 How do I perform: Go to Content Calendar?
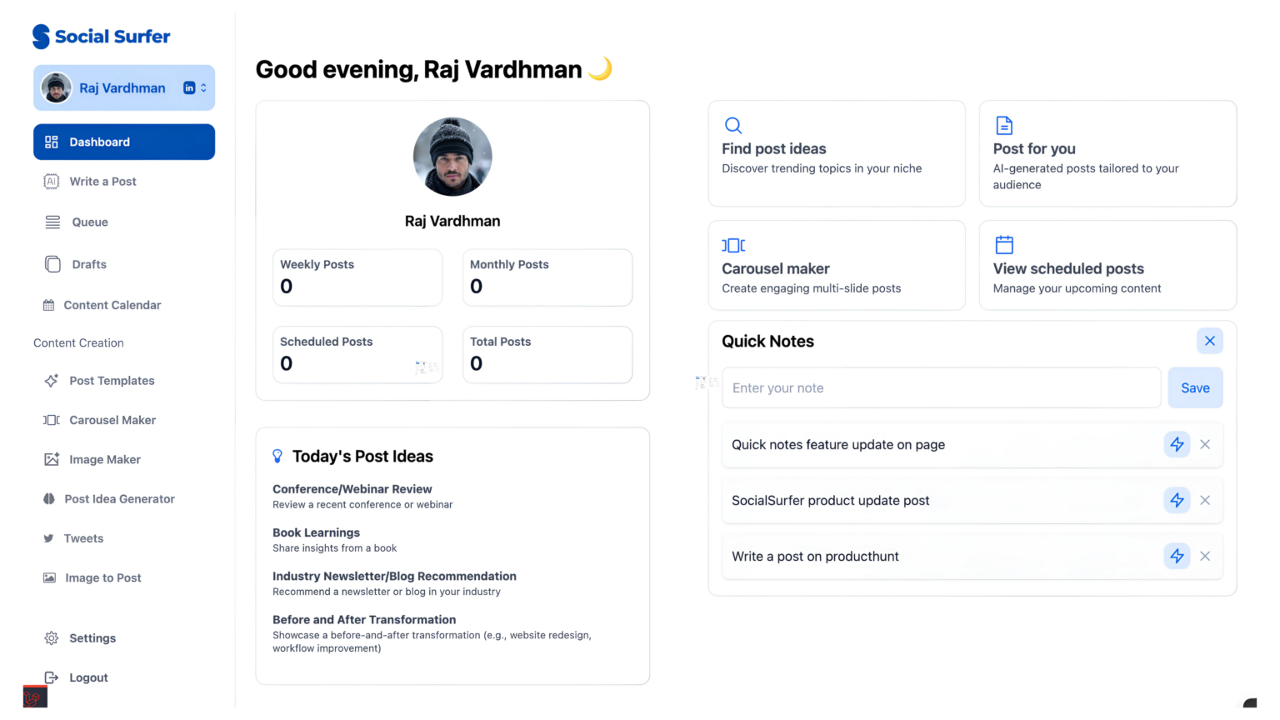click(112, 305)
